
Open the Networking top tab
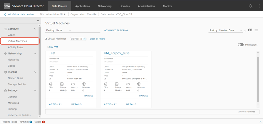(x=104, y=6)
